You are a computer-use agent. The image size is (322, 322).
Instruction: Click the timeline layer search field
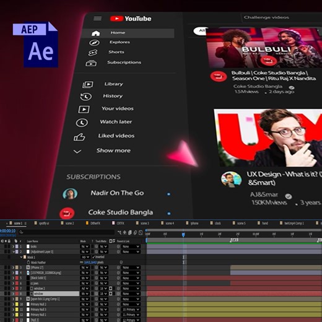tap(66, 232)
